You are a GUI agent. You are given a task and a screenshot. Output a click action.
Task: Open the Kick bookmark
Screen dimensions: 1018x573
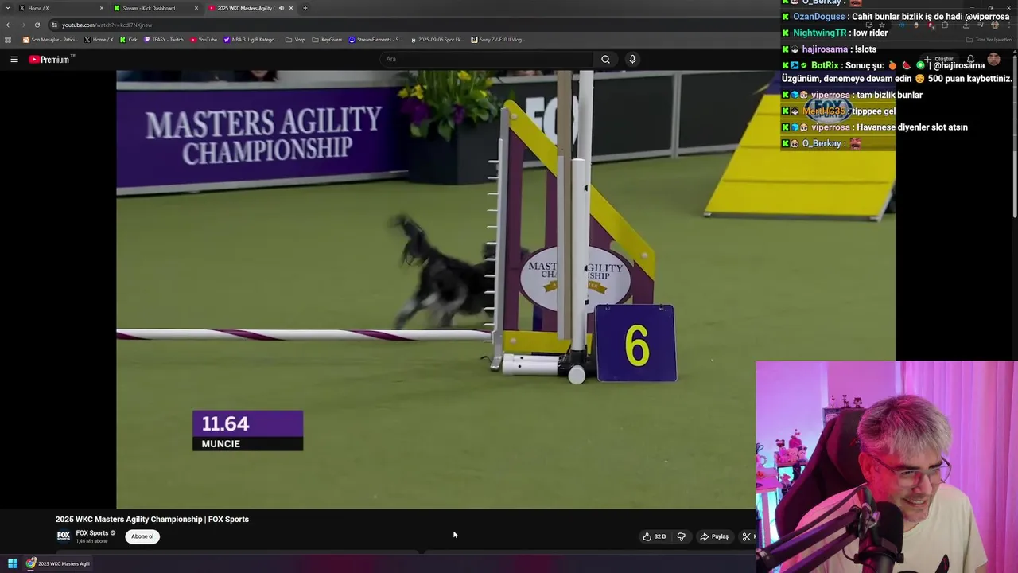[129, 40]
